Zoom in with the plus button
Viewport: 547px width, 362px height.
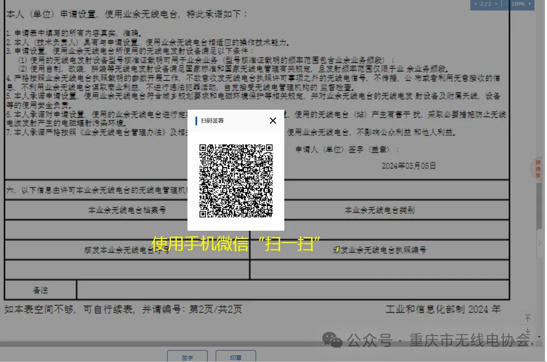click(x=530, y=4)
